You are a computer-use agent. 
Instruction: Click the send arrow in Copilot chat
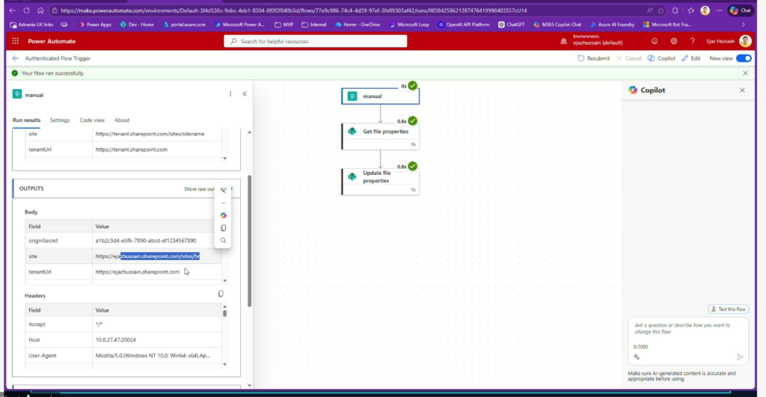coord(740,357)
